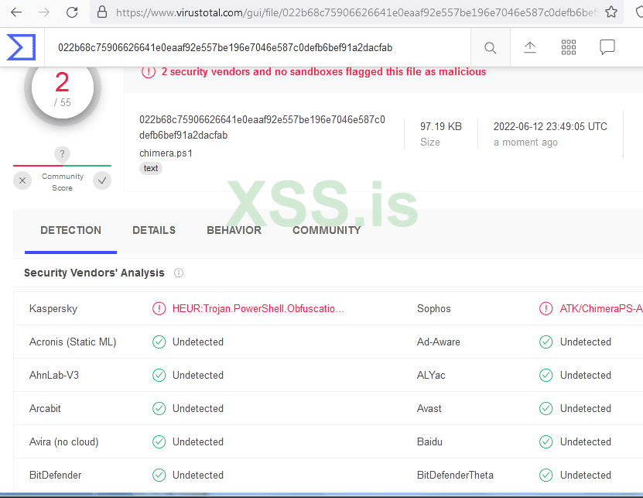
Task: Select the DETECTION tab
Action: [70, 230]
